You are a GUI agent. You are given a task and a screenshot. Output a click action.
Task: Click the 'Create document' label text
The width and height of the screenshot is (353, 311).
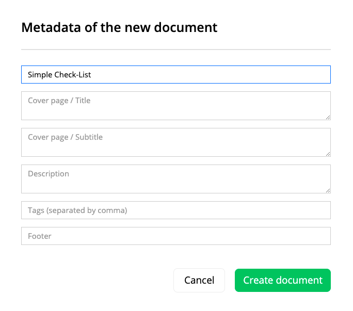click(x=283, y=280)
